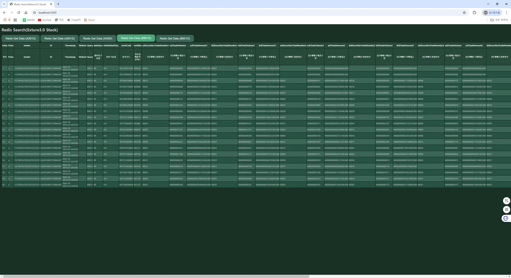Reload the localhost page
Image resolution: width=511 pixels, height=278 pixels.
[x=19, y=12]
